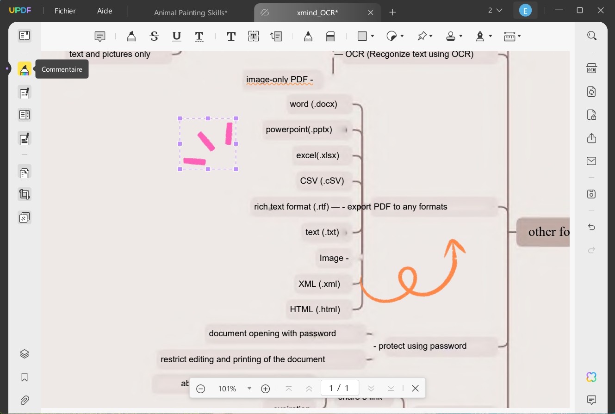
Task: Select the Strikethrough text tool
Action: [x=154, y=36]
